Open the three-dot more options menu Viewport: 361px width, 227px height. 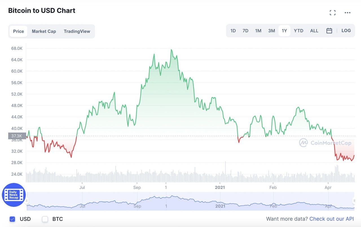tap(347, 13)
